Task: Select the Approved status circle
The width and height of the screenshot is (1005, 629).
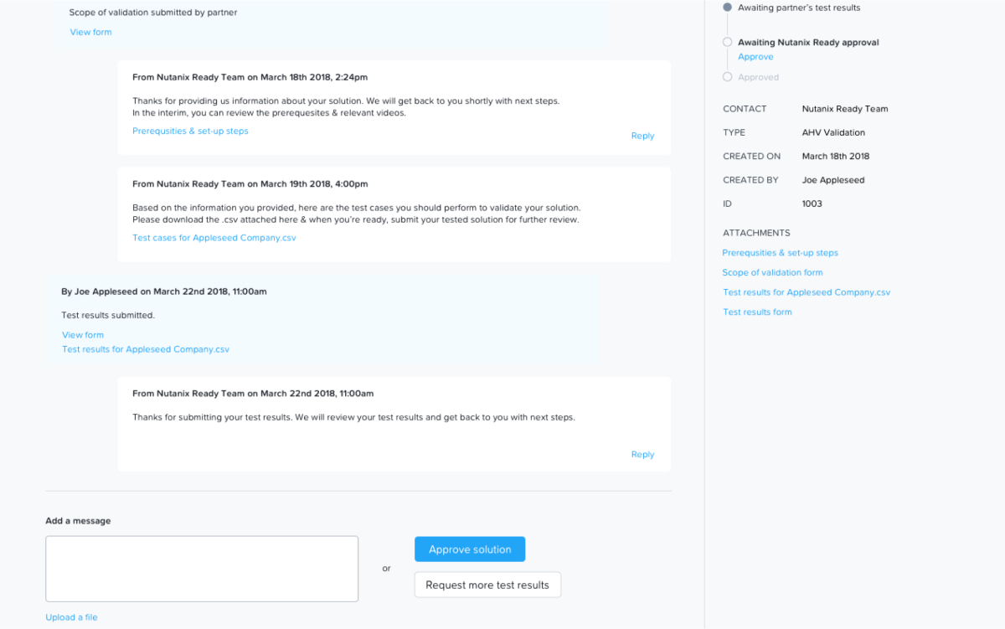Action: pos(727,76)
